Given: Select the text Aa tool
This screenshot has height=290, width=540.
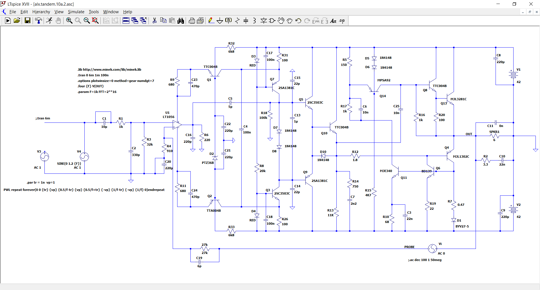Looking at the screenshot, I should click(333, 21).
